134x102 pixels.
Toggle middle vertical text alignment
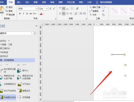tap(64, 9)
